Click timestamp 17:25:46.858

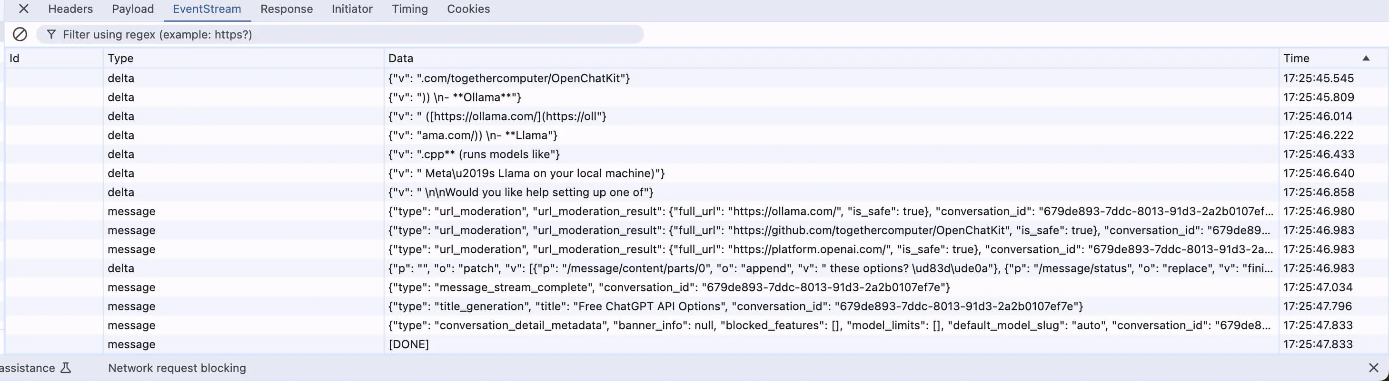point(1319,192)
